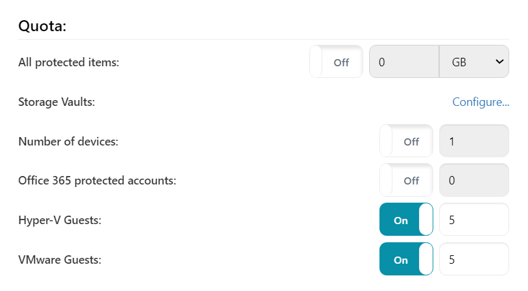Enable Office 365 protected accounts quota switch
This screenshot has height=291, width=528.
click(x=406, y=181)
